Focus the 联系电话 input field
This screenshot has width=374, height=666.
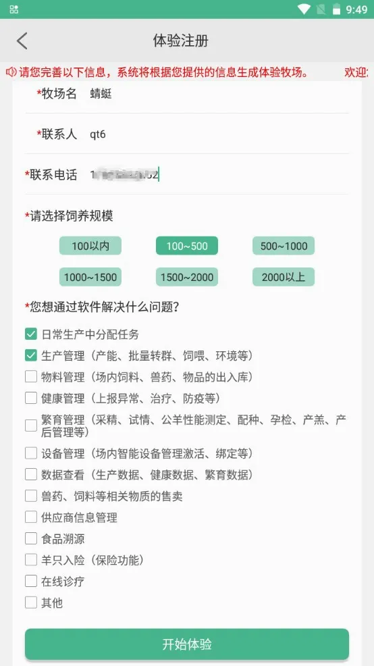coord(219,174)
